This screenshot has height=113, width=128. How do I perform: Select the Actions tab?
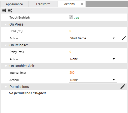pos(69,4)
